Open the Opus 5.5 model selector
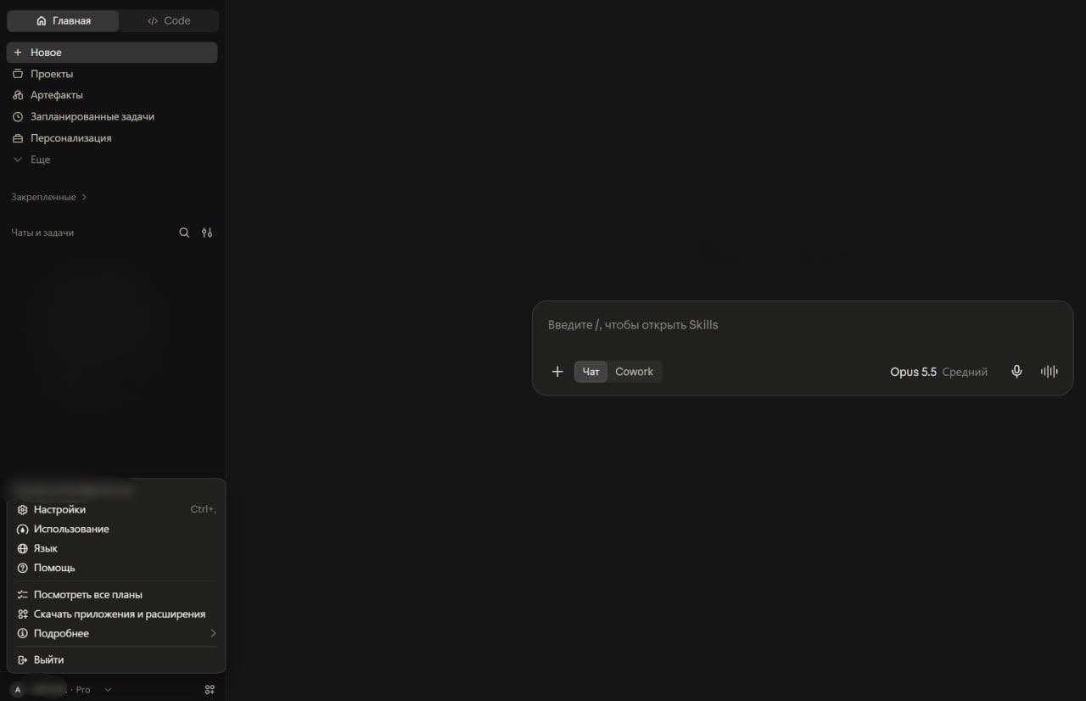Screen dimensions: 1086x701 (x=938, y=372)
